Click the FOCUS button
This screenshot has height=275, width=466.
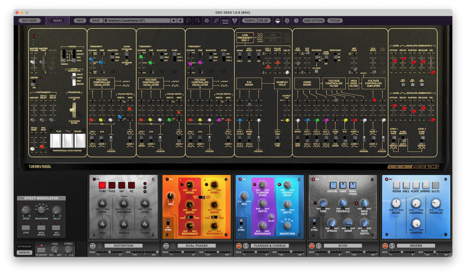tap(334, 20)
